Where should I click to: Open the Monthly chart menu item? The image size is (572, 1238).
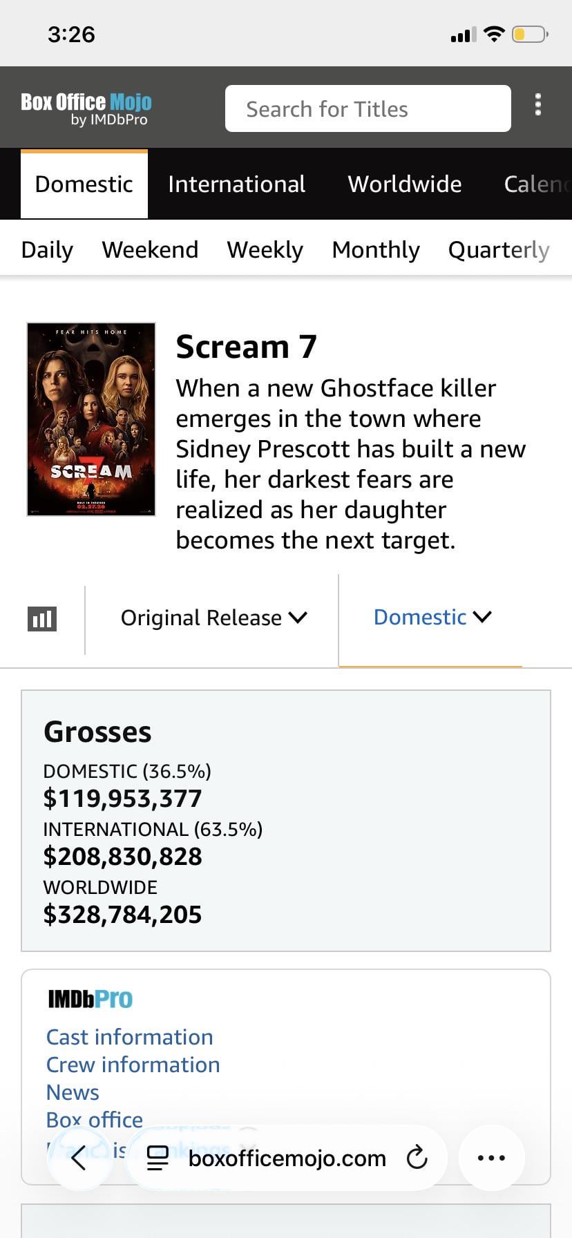coord(375,249)
